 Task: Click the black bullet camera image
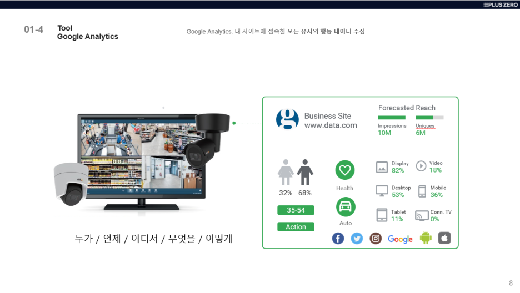click(208, 140)
